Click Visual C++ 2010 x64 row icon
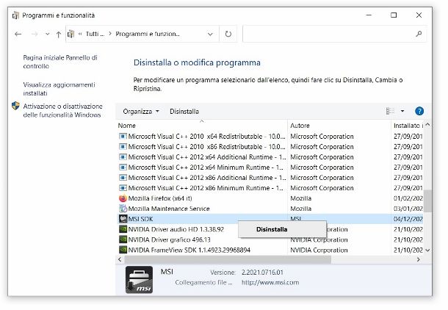The height and width of the screenshot is (310, 448). pos(123,137)
